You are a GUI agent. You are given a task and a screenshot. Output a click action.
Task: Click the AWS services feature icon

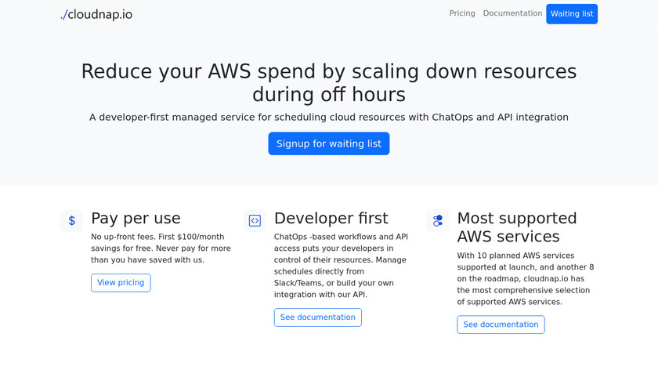pos(438,220)
